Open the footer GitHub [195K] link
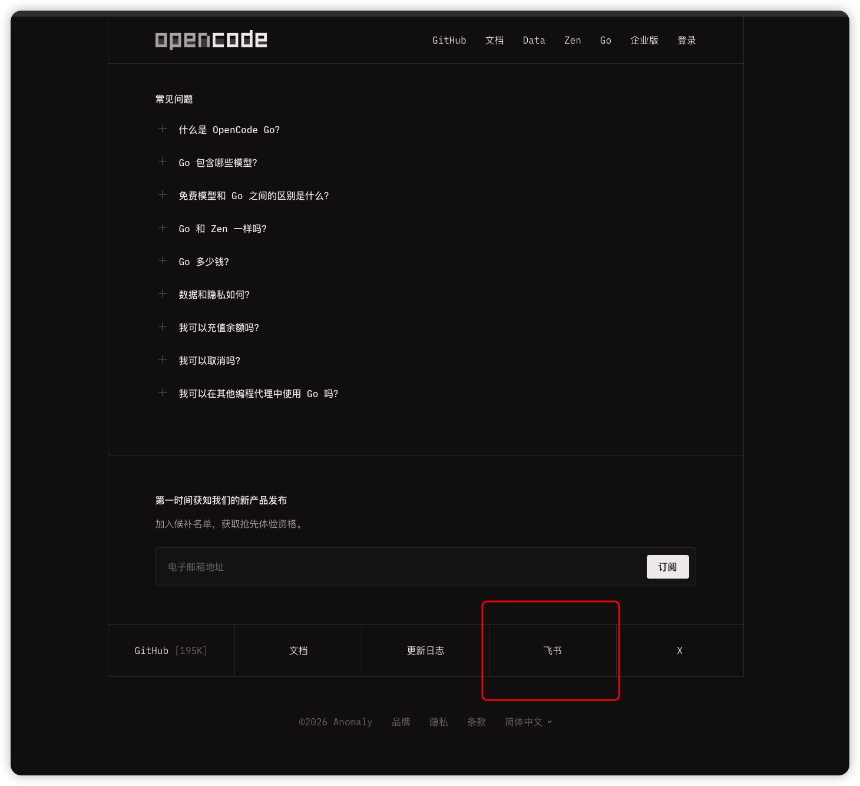 171,650
